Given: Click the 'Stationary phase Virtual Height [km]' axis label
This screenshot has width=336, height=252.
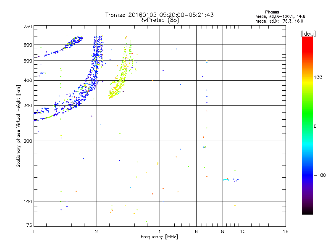Looking at the screenshot, I should [18, 126].
